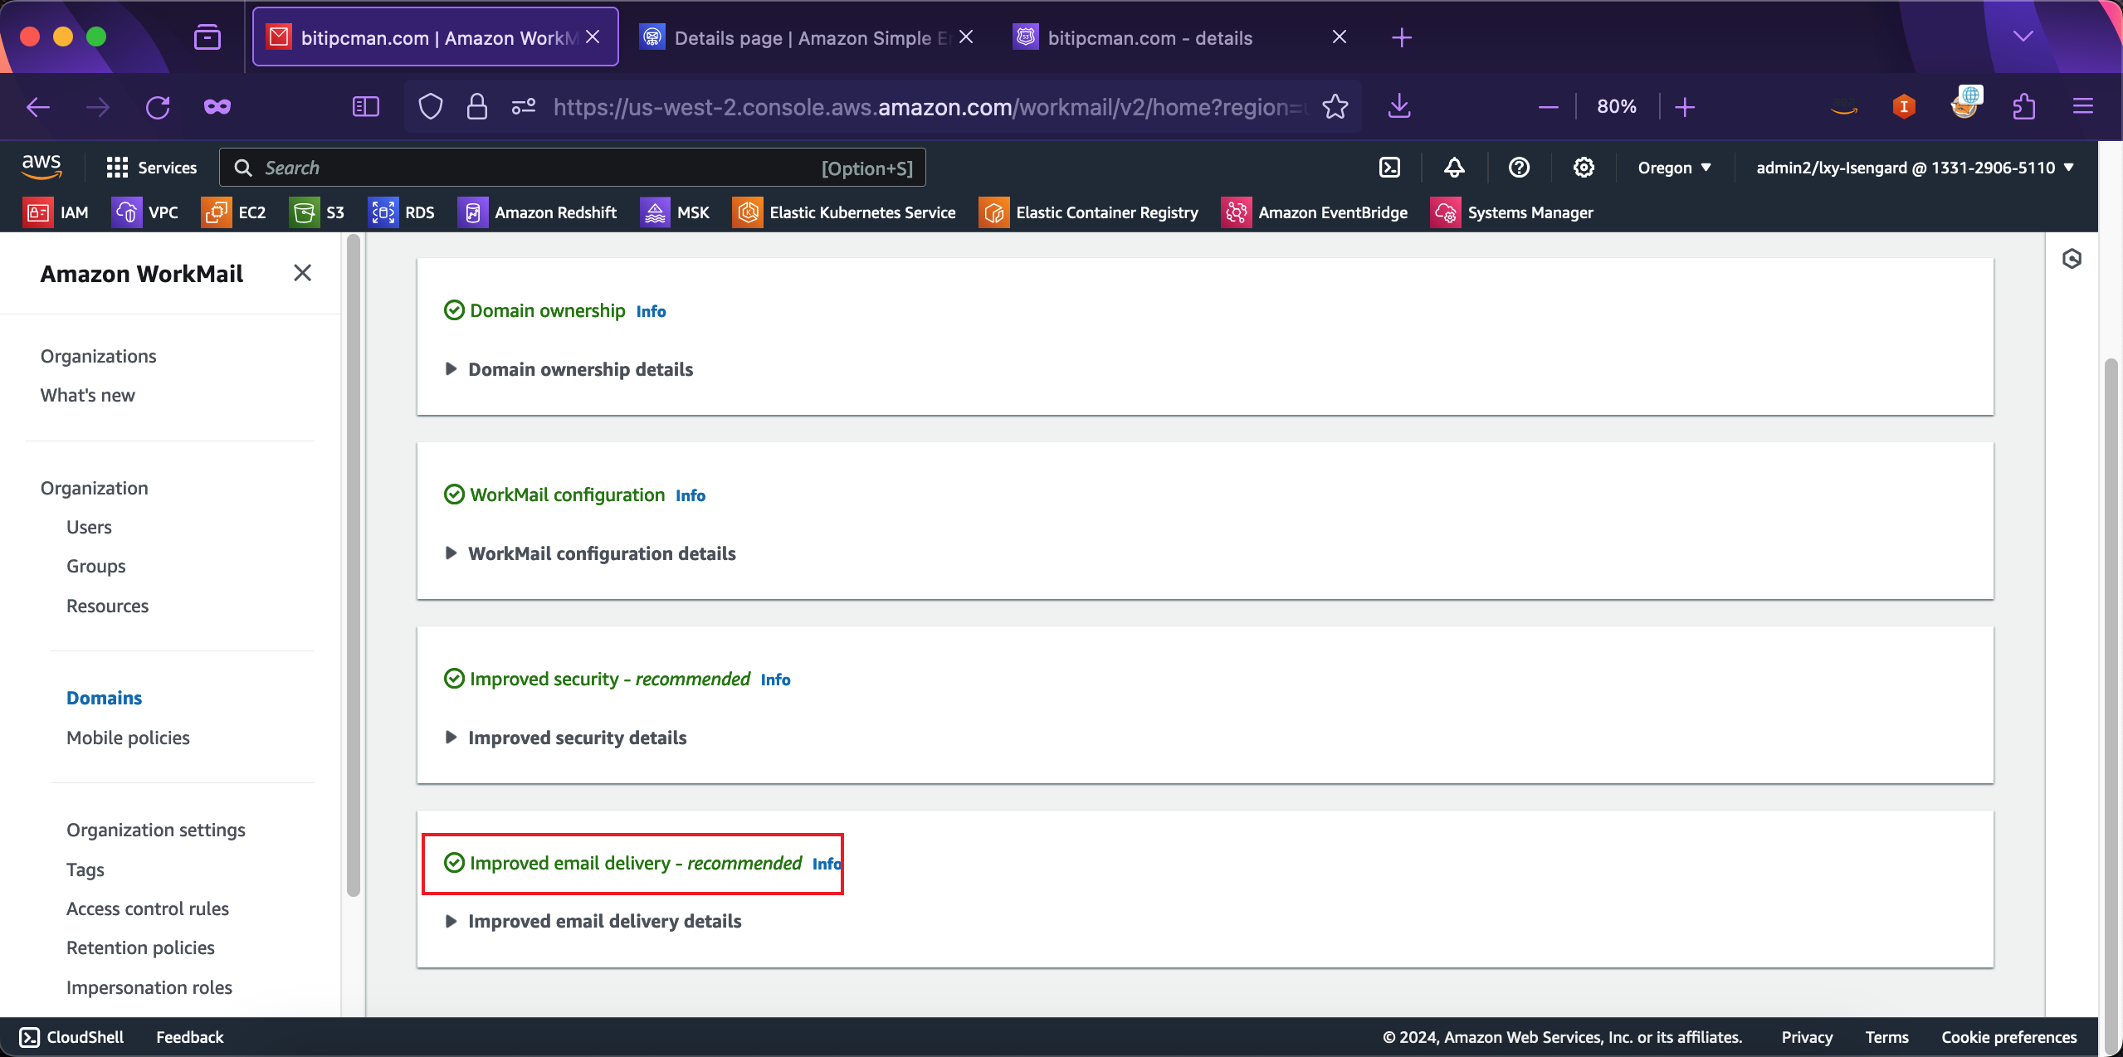The height and width of the screenshot is (1057, 2123).
Task: Open Domains in the sidebar
Action: pyautogui.click(x=104, y=698)
